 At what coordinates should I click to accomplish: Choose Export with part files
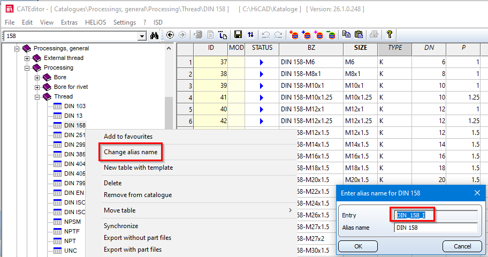(x=133, y=250)
